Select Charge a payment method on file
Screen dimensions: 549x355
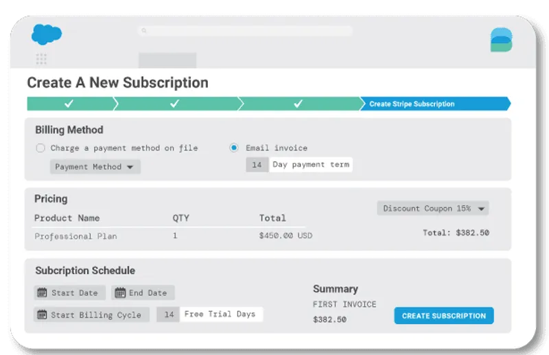click(40, 148)
